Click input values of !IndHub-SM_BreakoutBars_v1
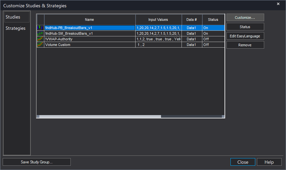Viewport: 286px width, 170px height. pos(158,33)
